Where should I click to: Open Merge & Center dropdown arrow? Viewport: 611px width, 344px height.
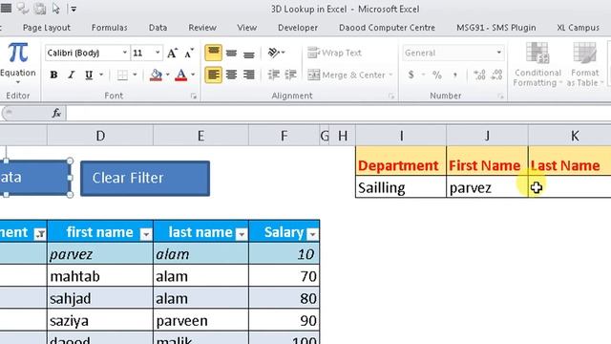(x=390, y=75)
